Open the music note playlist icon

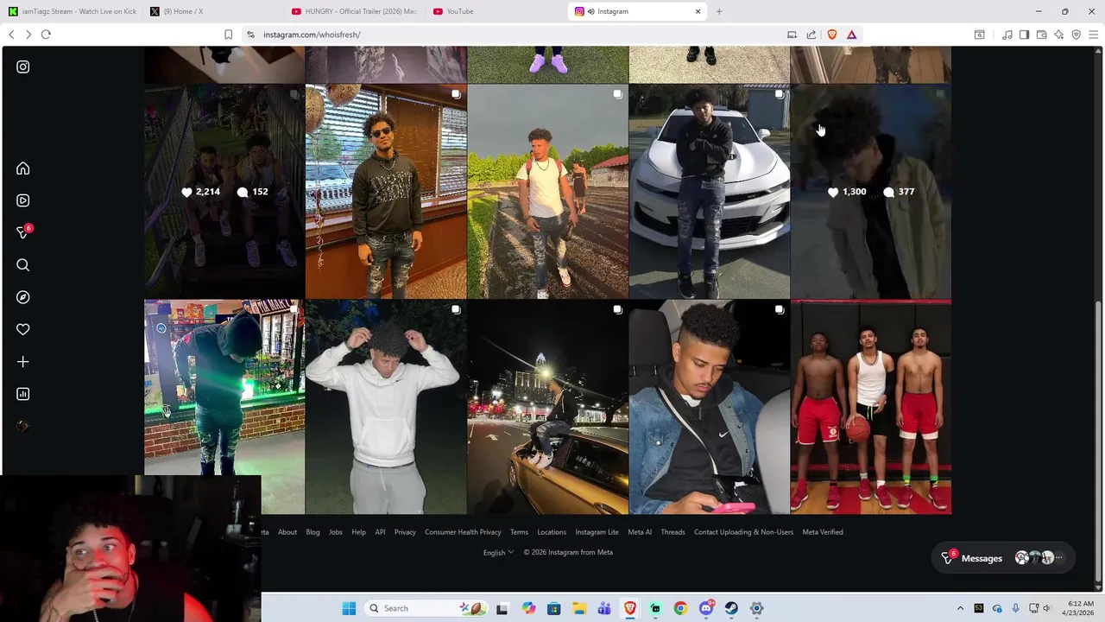coord(1007,35)
